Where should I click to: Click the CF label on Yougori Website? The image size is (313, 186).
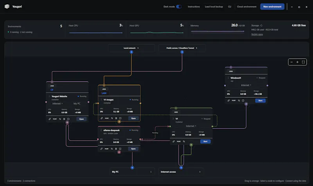point(52,90)
